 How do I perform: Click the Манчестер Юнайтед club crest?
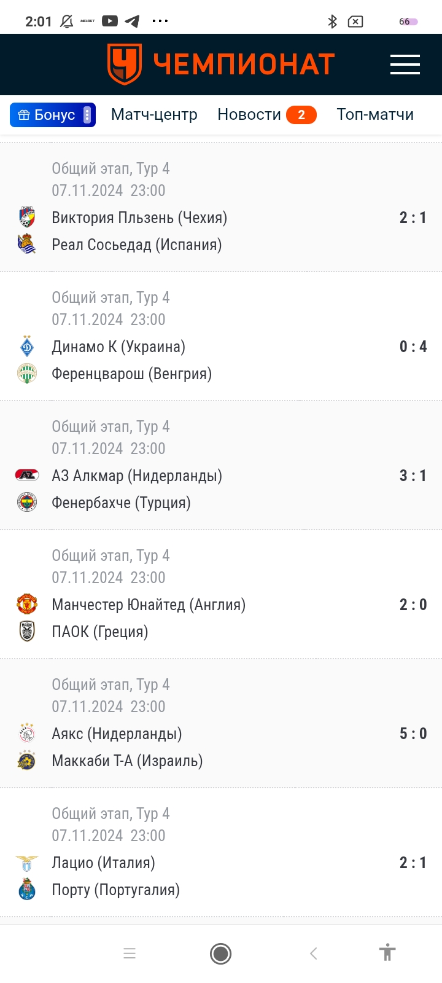[x=27, y=604]
